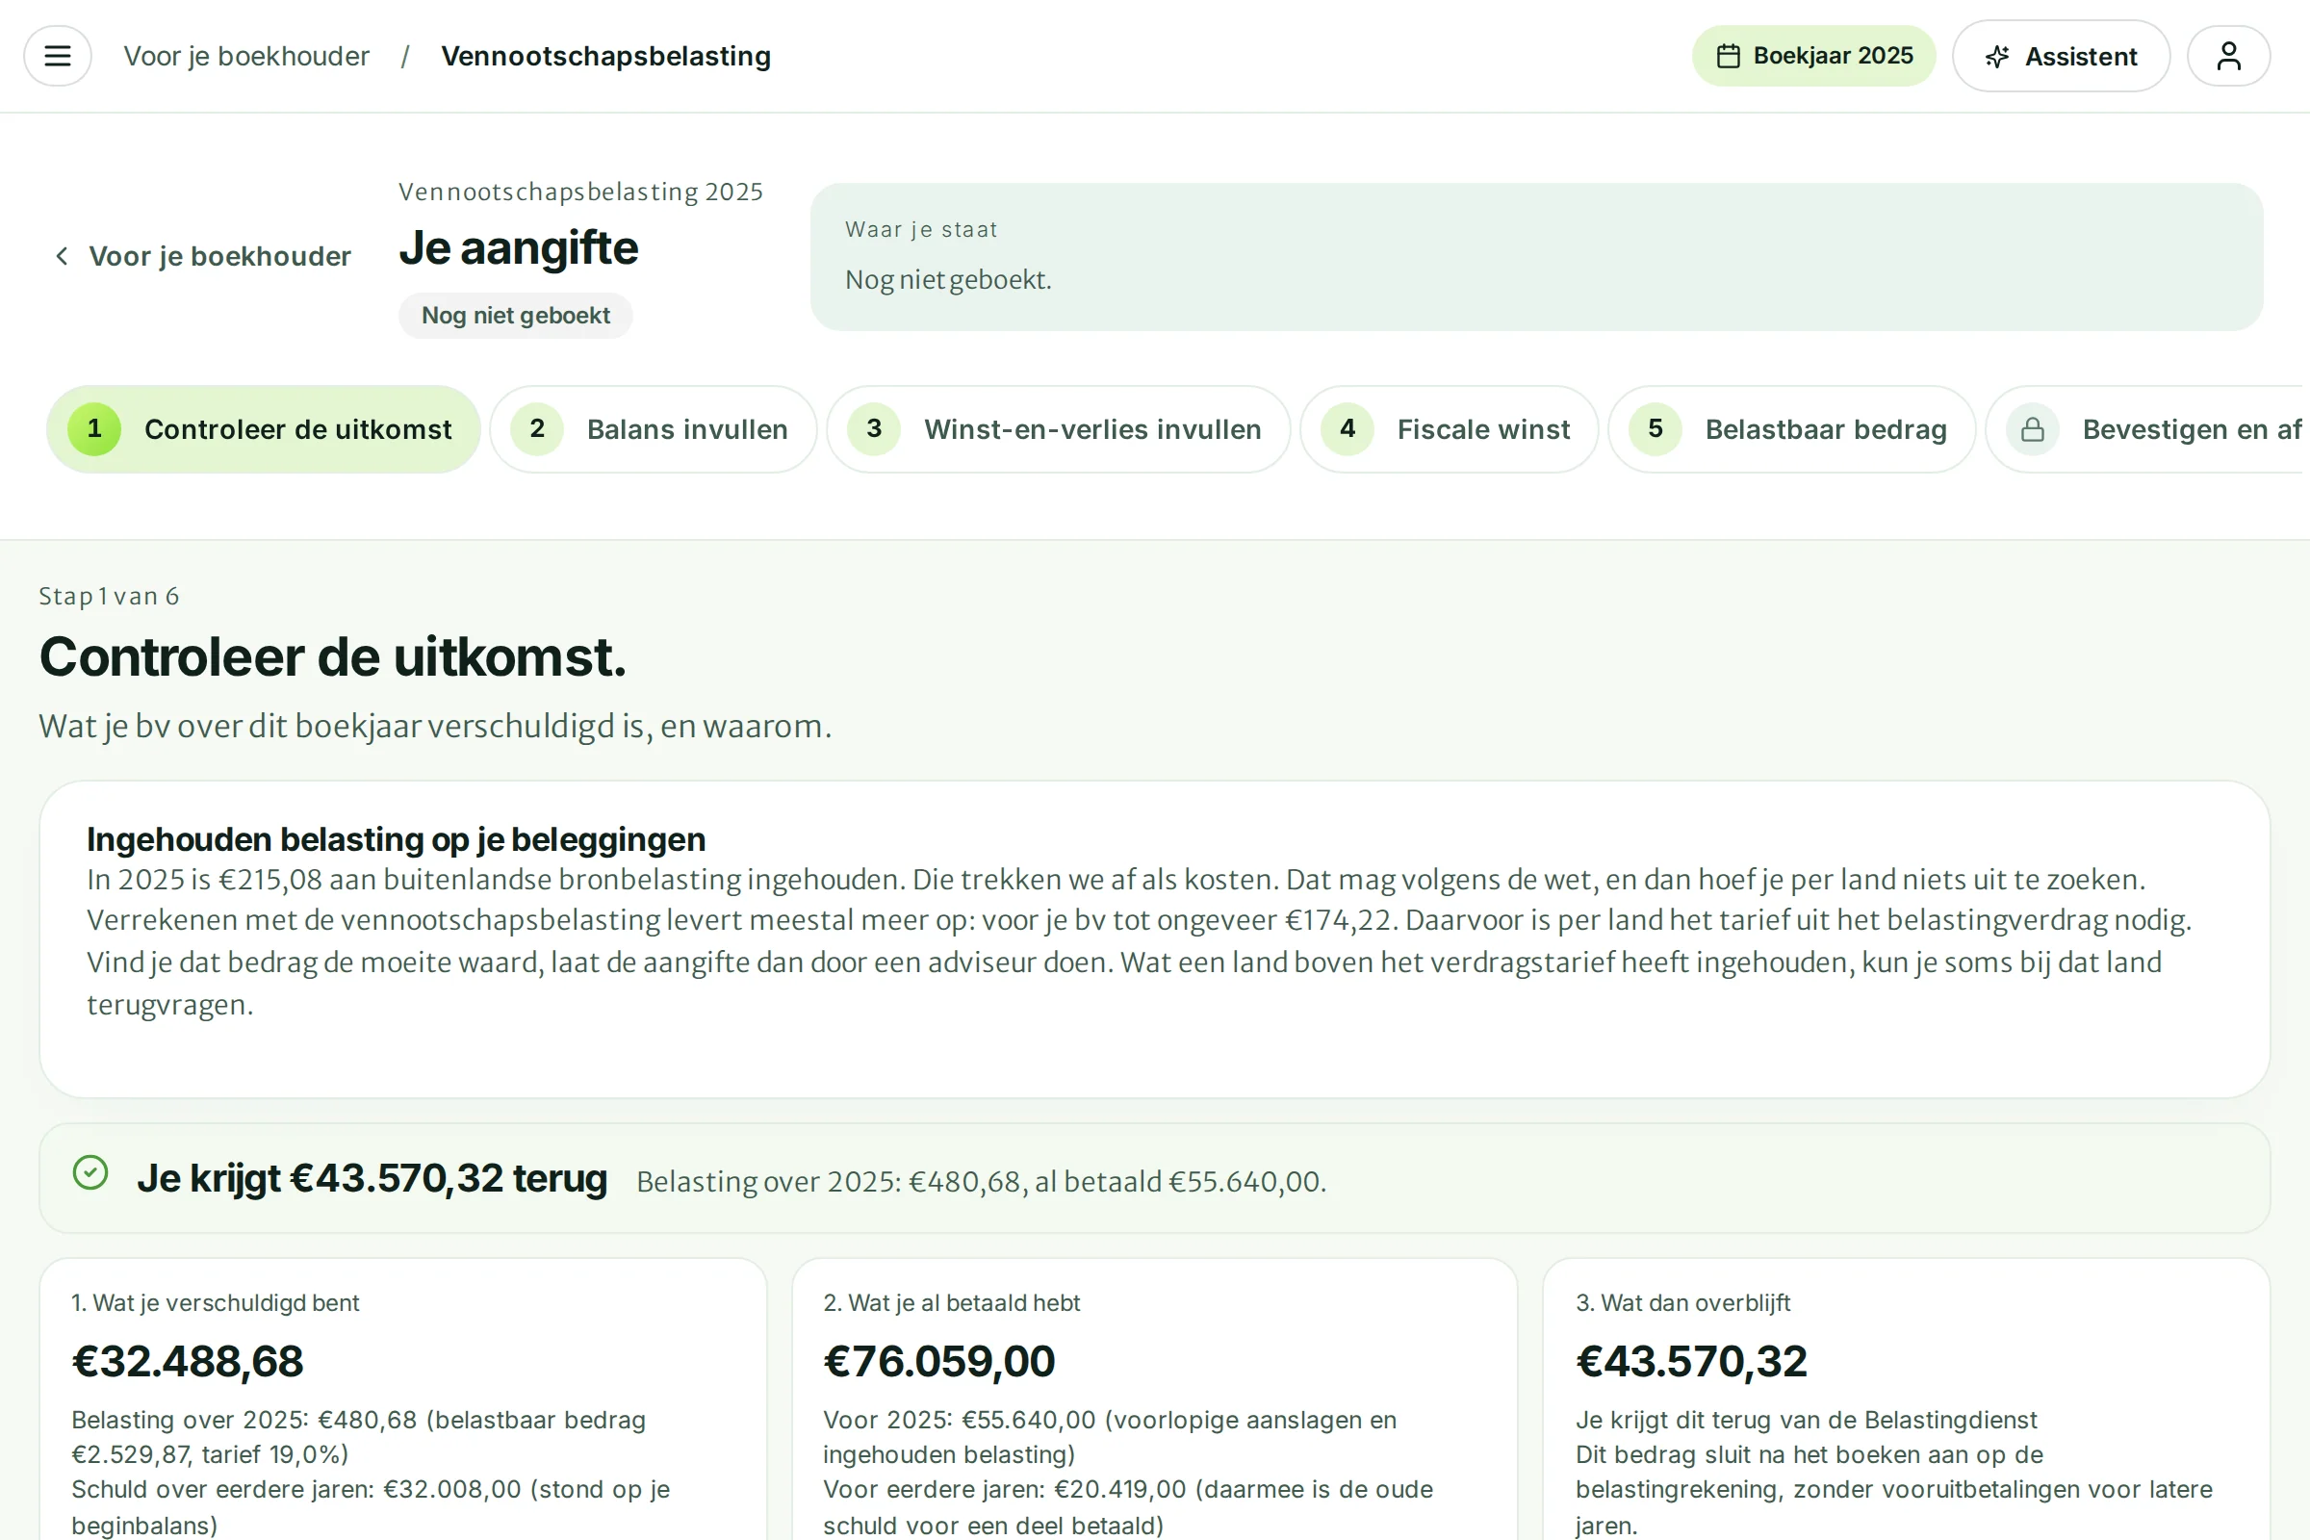Click the Nog niet geboekt status badge
Viewport: 2310px width, 1540px height.
point(516,316)
